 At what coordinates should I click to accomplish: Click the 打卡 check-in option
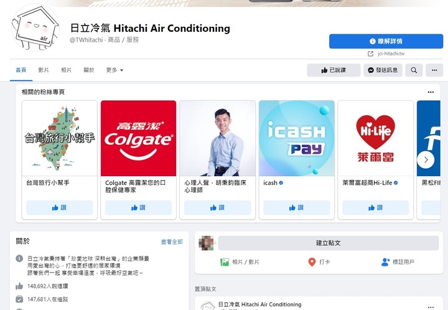click(x=319, y=261)
